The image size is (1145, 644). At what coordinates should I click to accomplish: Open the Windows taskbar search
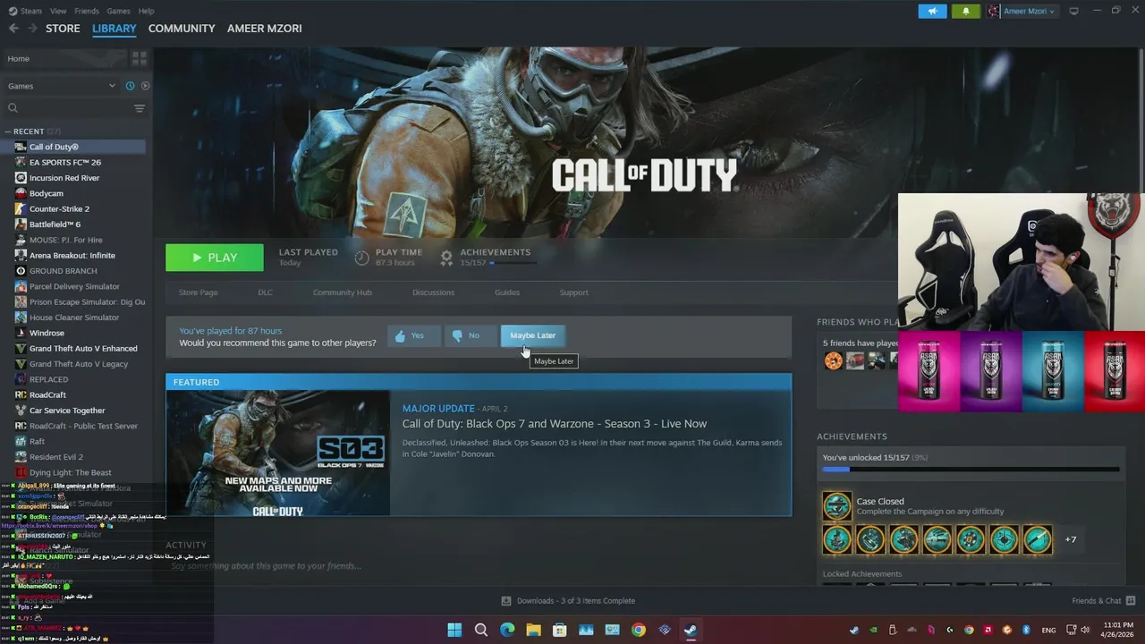coord(480,630)
